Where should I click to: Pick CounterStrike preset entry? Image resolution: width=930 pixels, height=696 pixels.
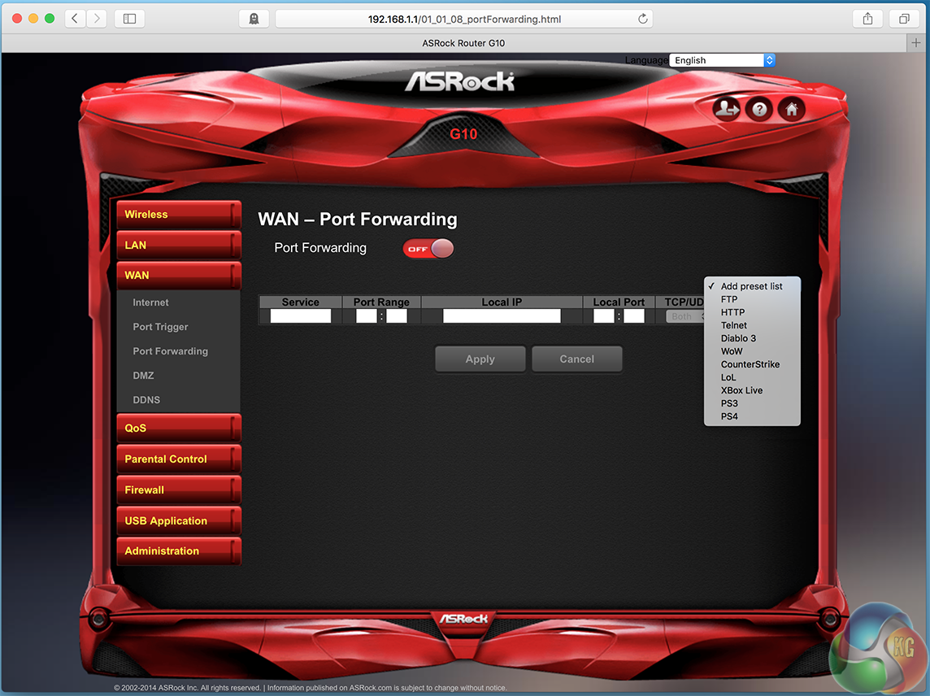pyautogui.click(x=752, y=364)
